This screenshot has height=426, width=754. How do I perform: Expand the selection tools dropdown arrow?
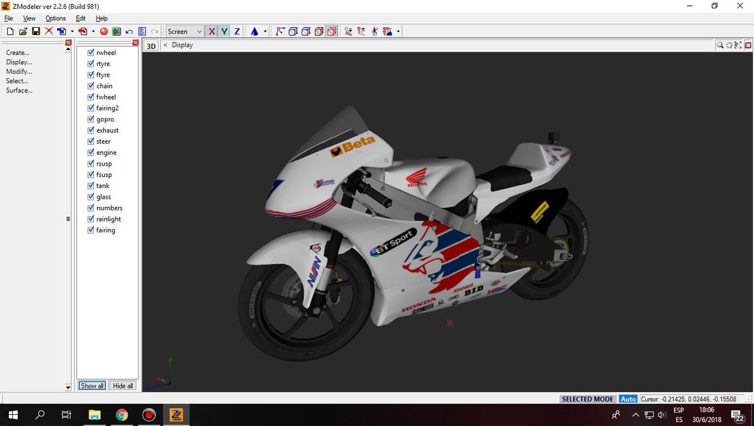(399, 31)
